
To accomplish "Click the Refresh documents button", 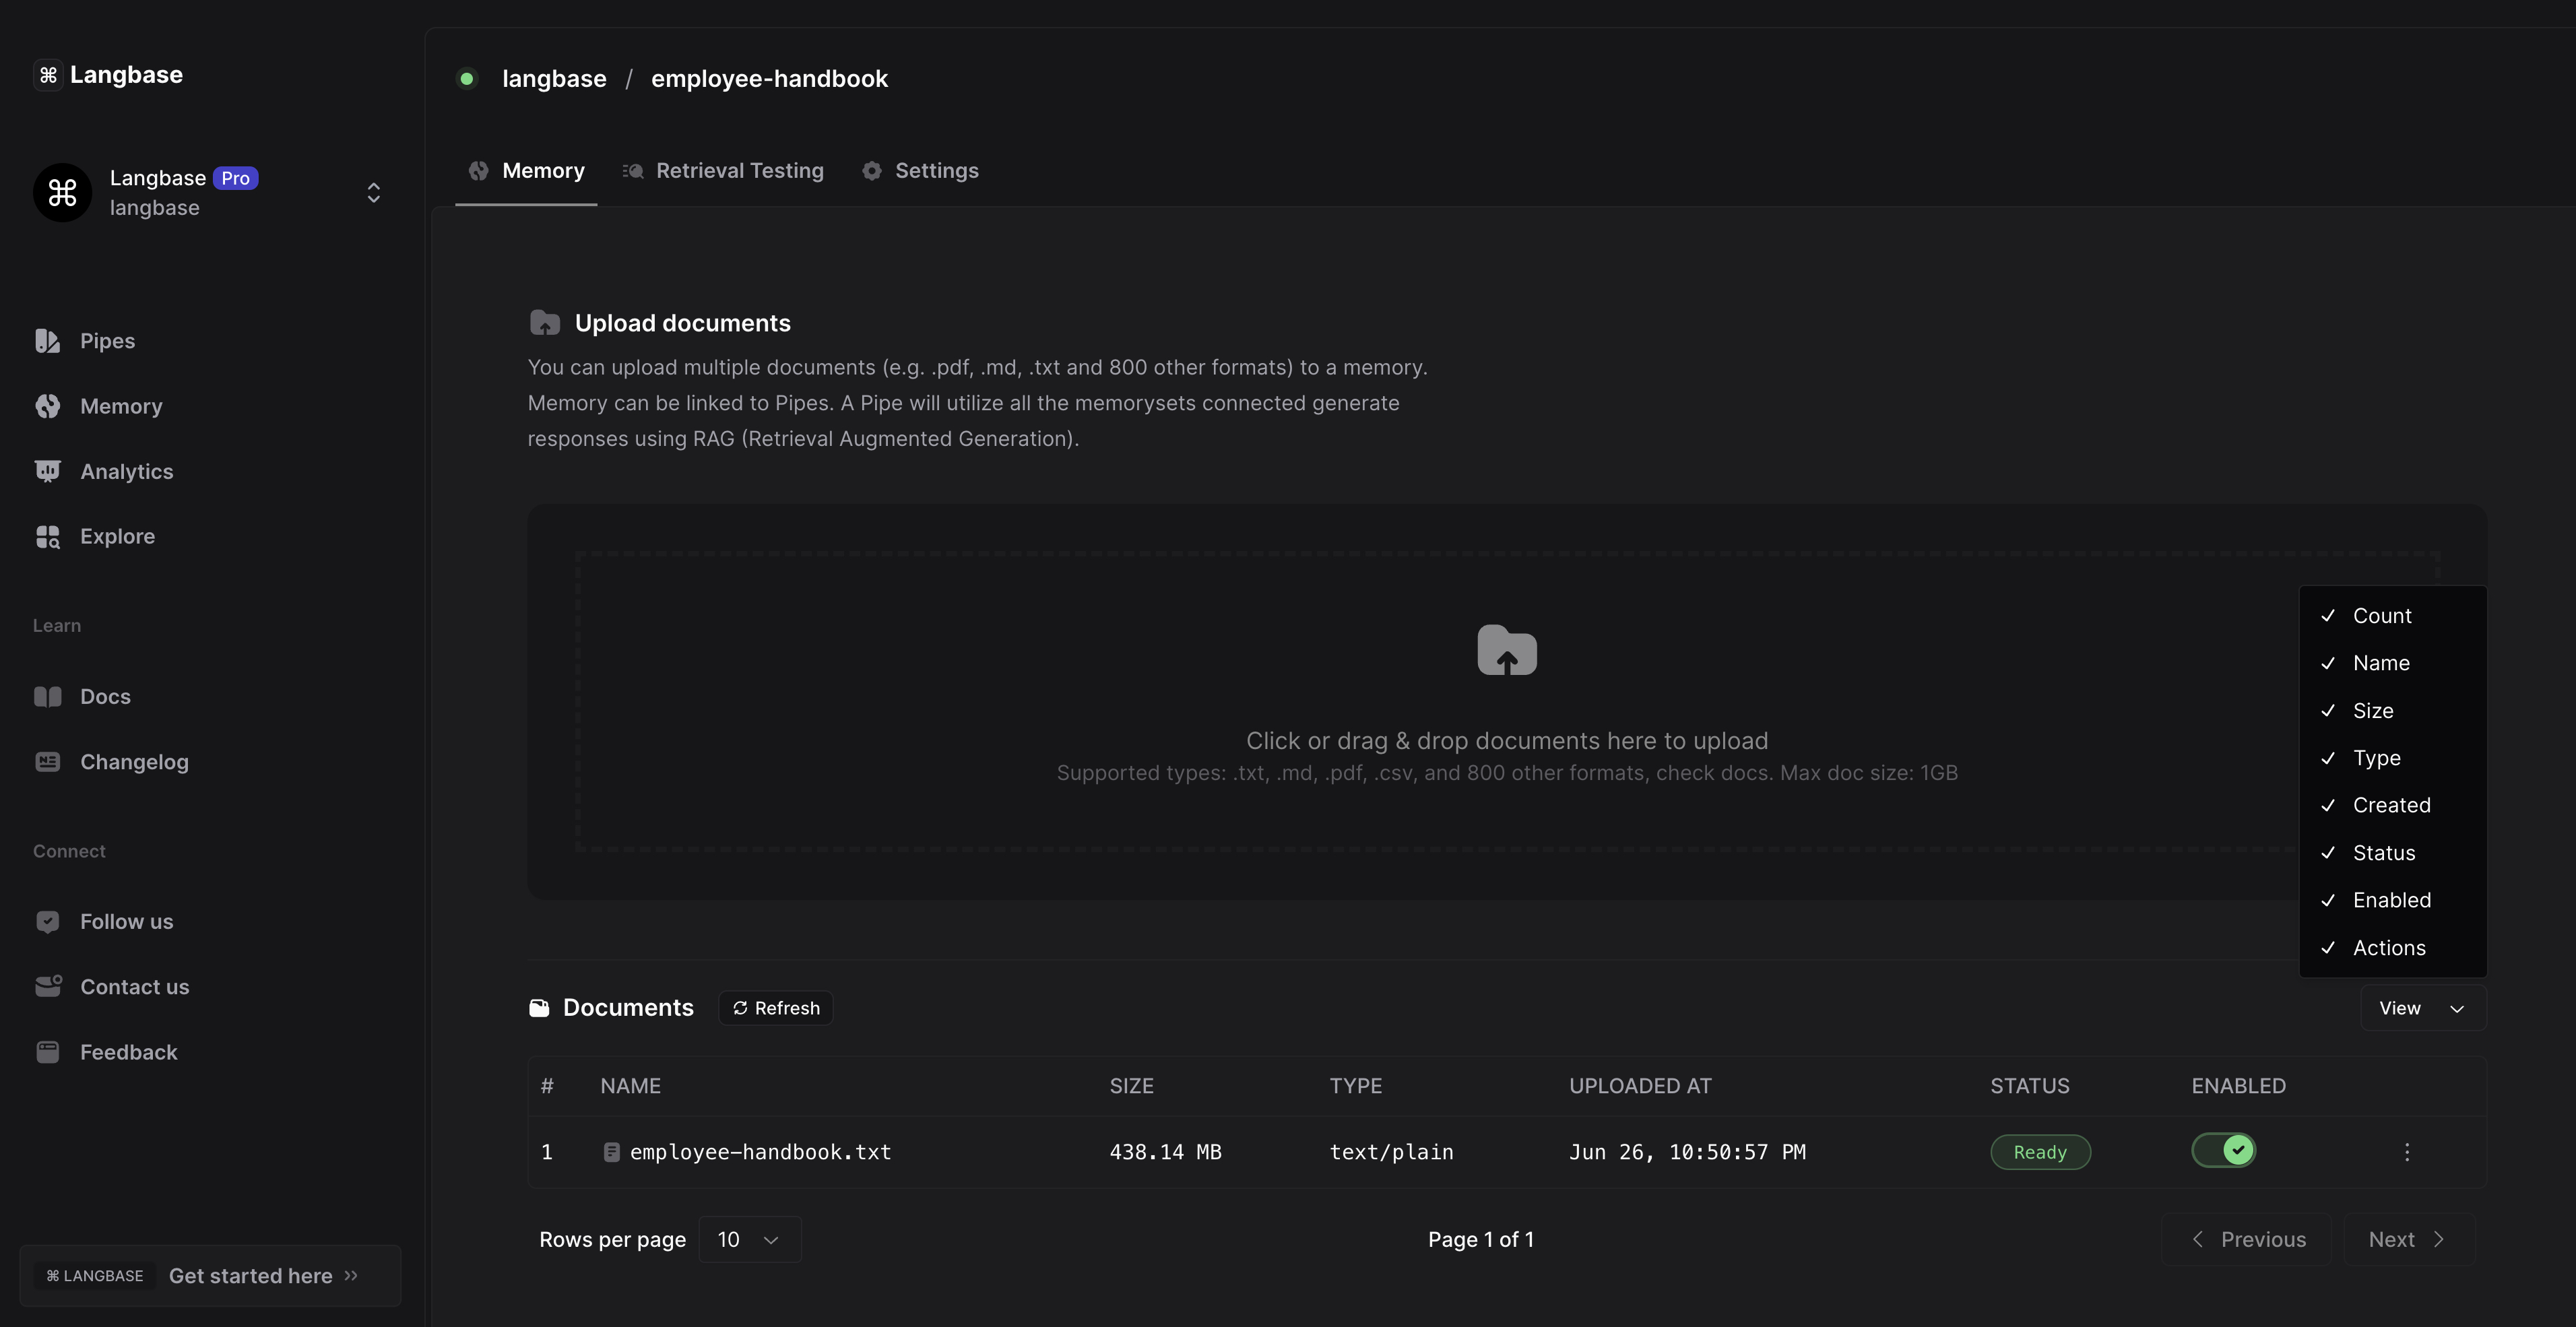I will 776,1008.
